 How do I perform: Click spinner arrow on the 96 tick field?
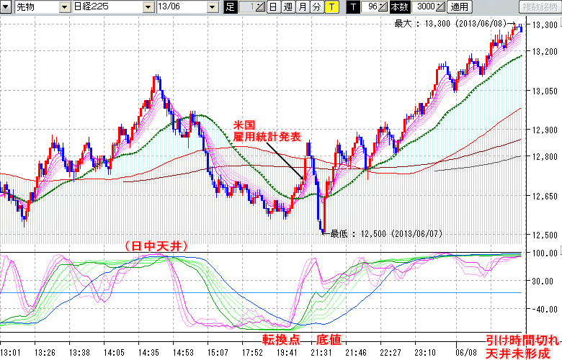pyautogui.click(x=384, y=7)
